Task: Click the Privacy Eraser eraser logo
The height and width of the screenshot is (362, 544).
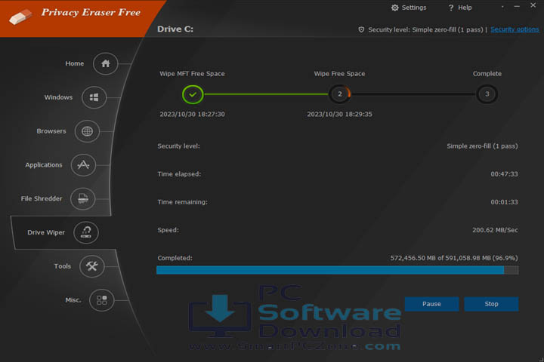Action: 21,17
